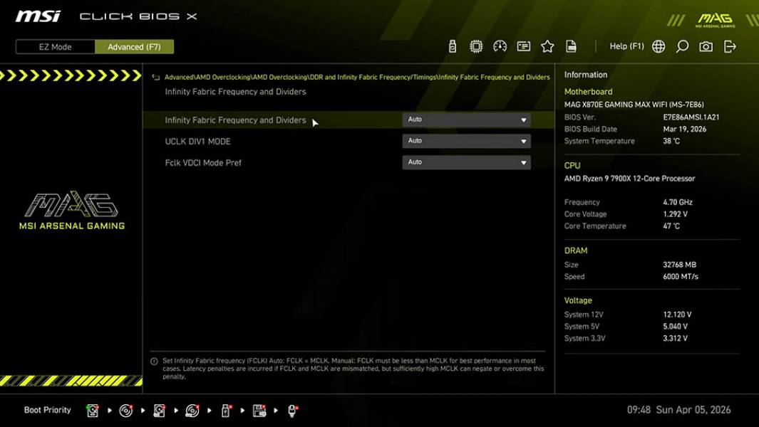Viewport: 759px width, 427px height.
Task: Expand the UCLK DIV1 MODE dropdown
Action: click(466, 140)
